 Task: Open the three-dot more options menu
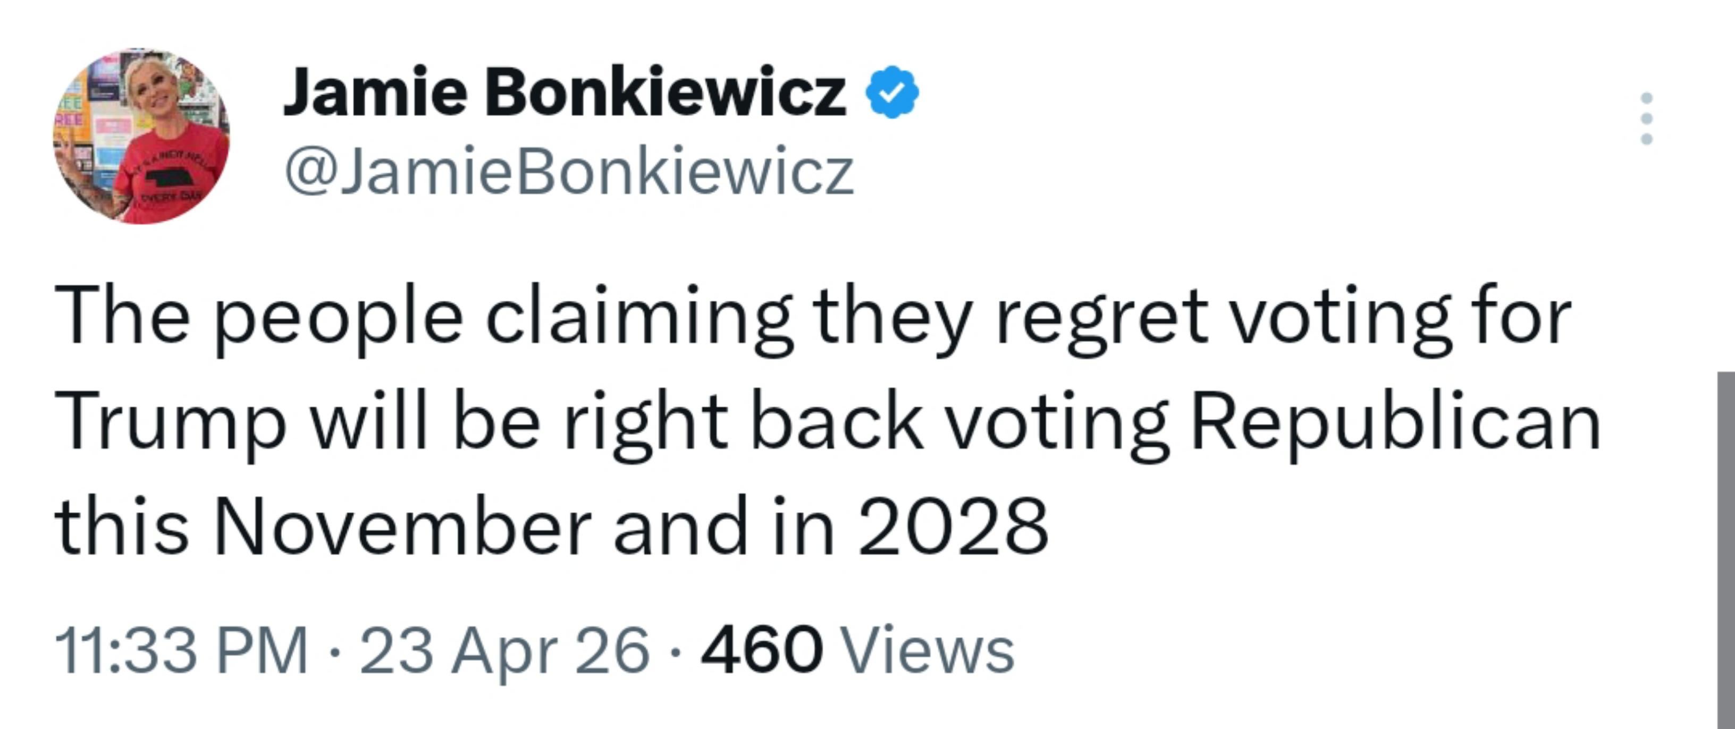click(x=1646, y=118)
